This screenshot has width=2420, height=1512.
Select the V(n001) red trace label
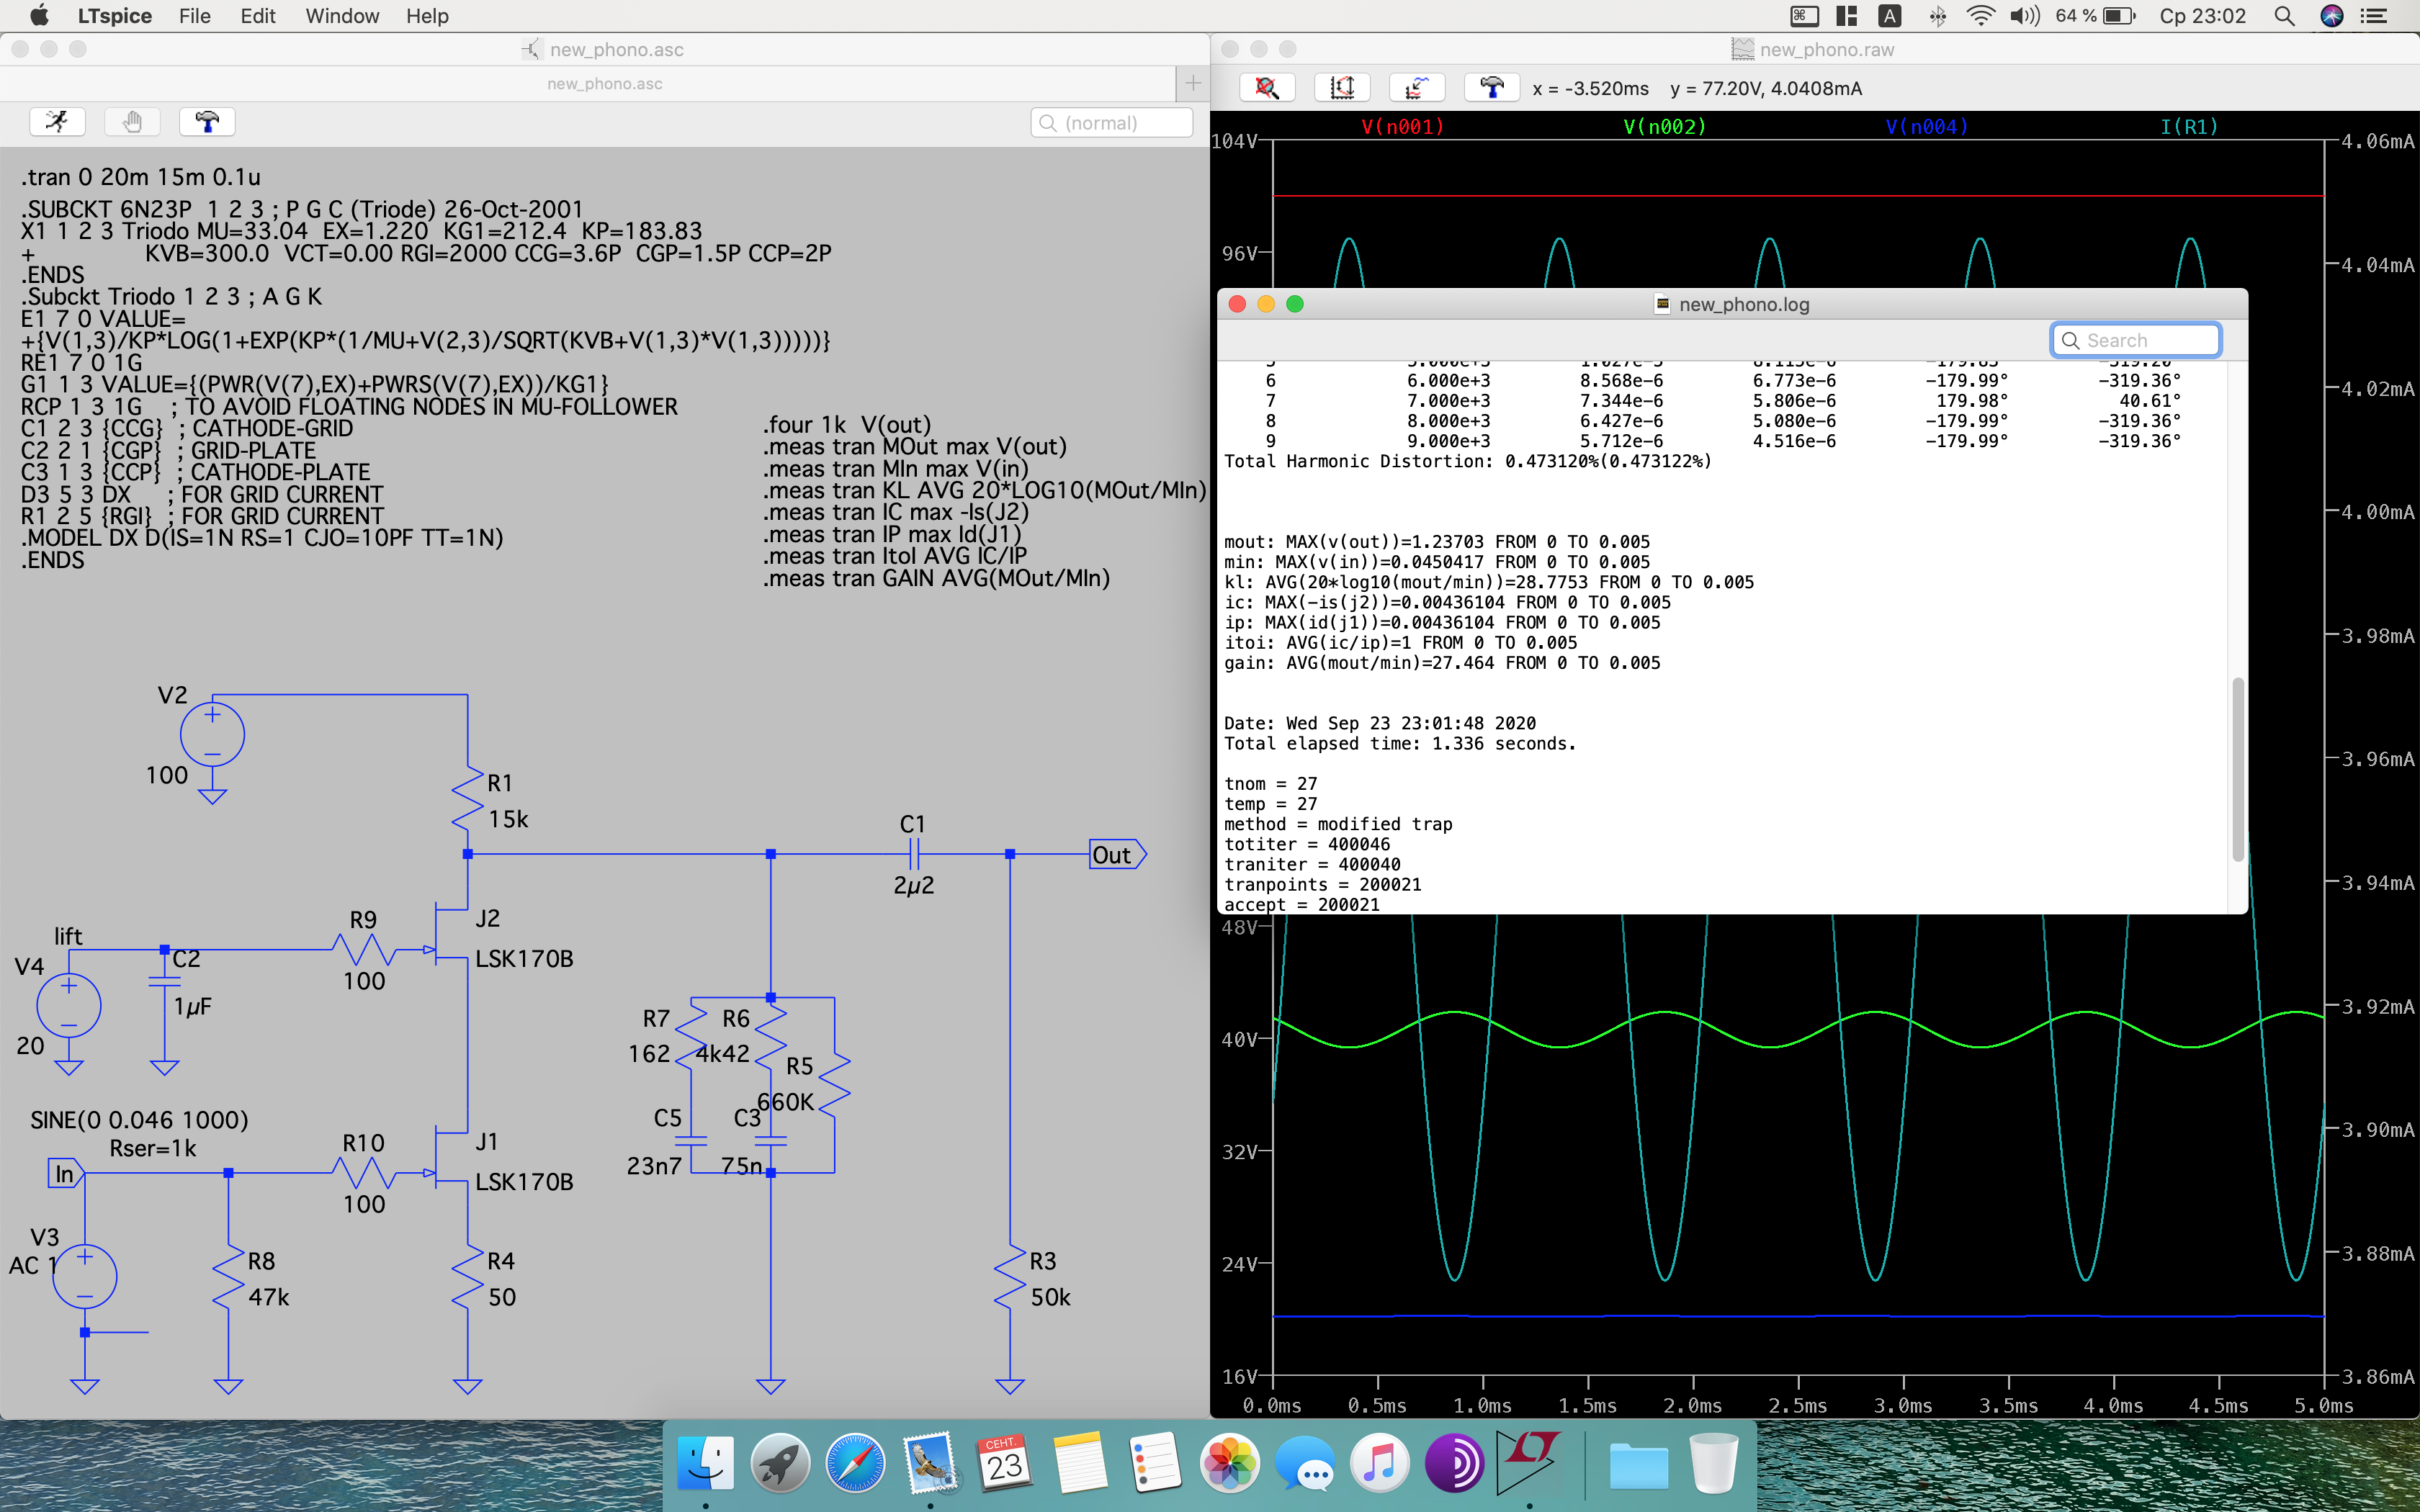(1402, 127)
